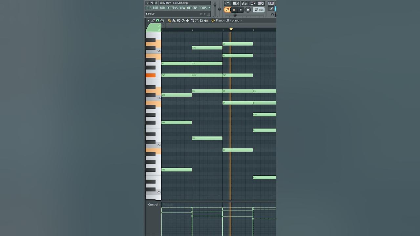Open the Piano roll - piano target dropdown
This screenshot has width=420, height=236.
229,20
